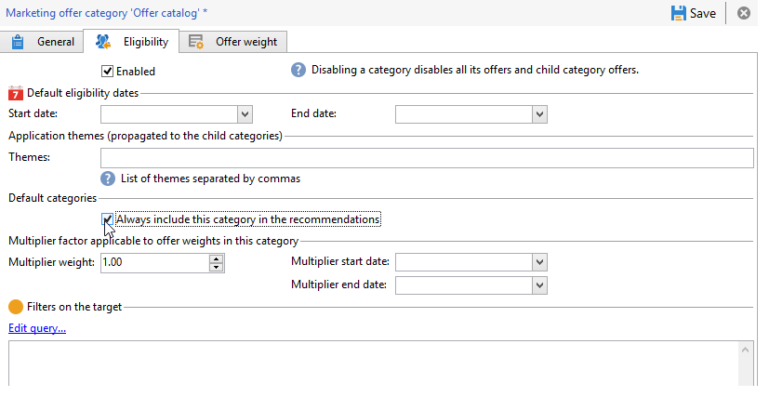Toggle Always include this category in recommendations
This screenshot has height=397, width=769.
pyautogui.click(x=108, y=219)
